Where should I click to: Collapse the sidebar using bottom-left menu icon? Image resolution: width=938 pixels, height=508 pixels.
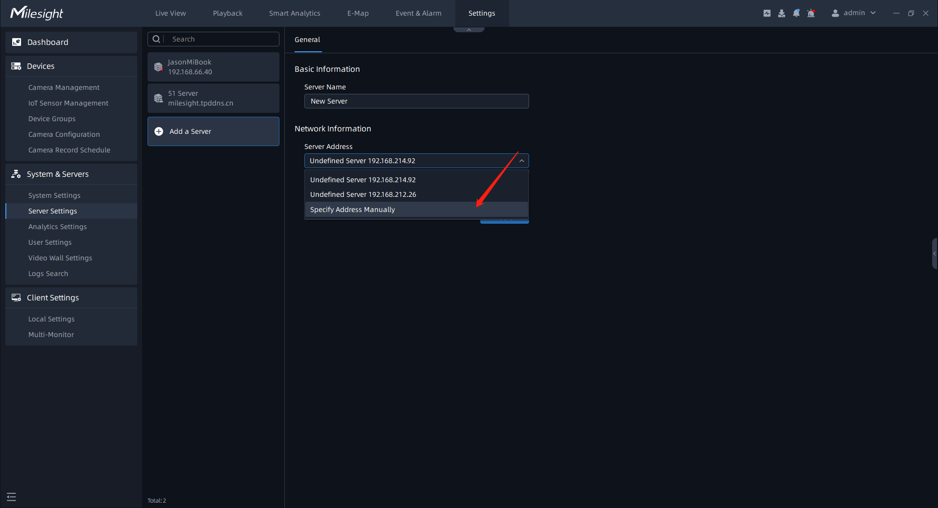pos(12,497)
